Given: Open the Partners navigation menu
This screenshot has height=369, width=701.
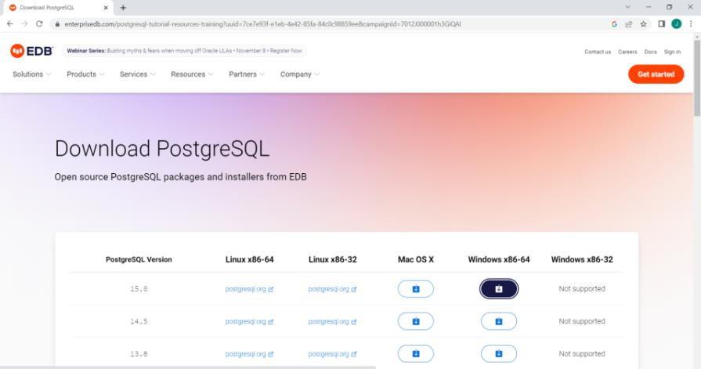Looking at the screenshot, I should pos(247,74).
